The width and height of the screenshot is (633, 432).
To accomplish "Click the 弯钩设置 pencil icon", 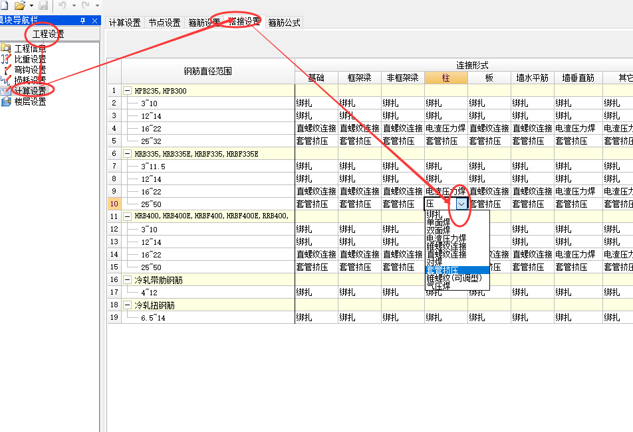I will pos(5,69).
